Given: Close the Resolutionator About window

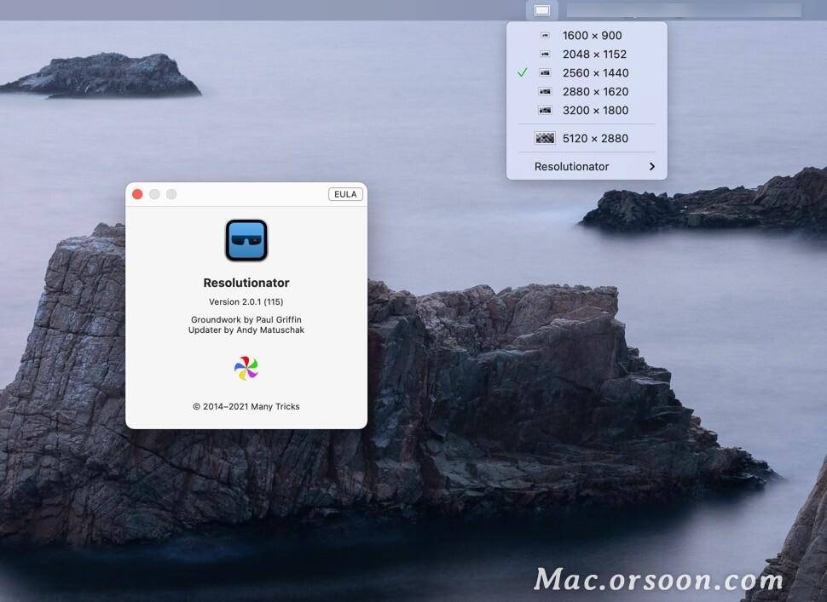Looking at the screenshot, I should (x=137, y=194).
